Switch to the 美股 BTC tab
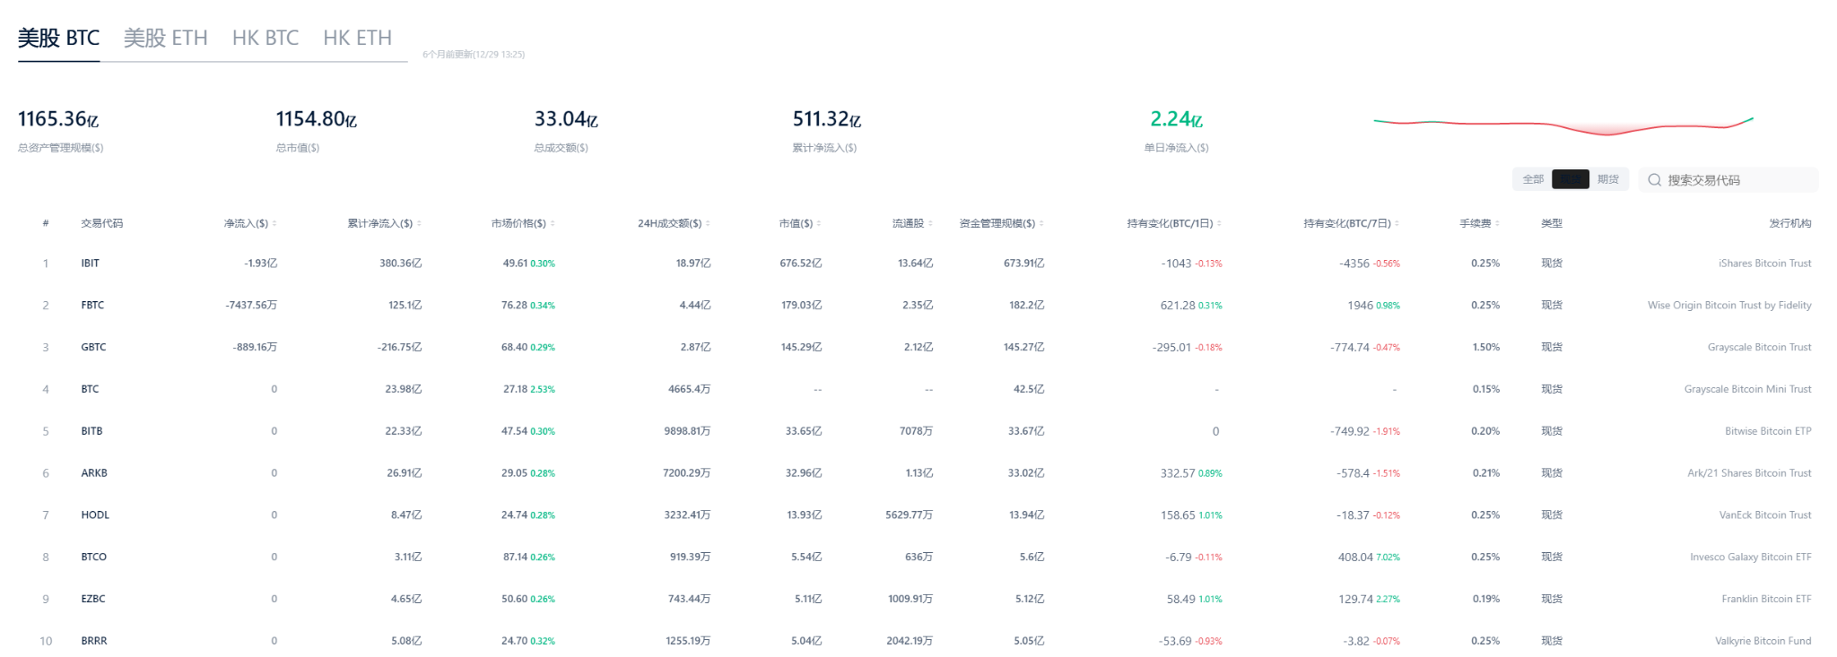 click(x=59, y=38)
